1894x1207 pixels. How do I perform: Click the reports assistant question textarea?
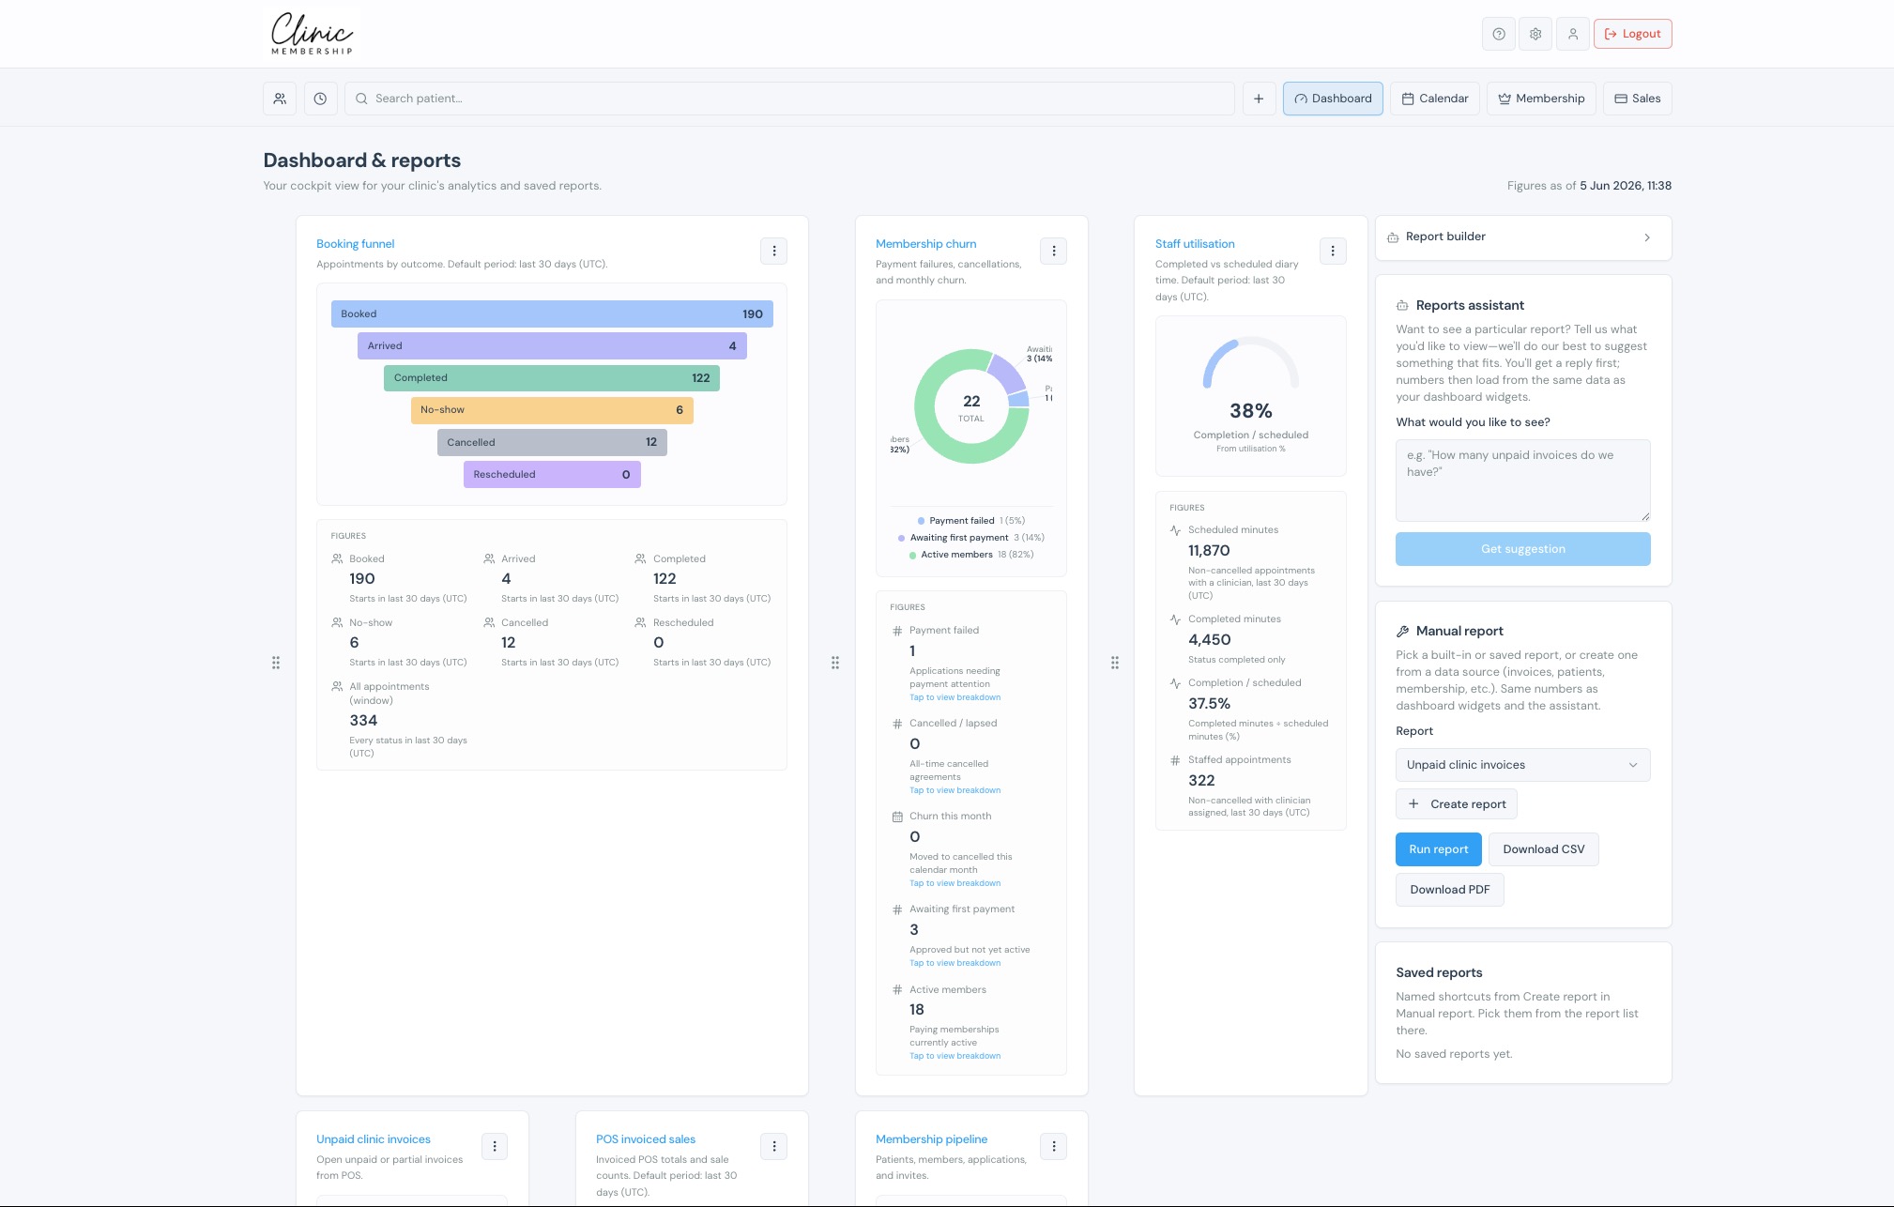click(x=1522, y=481)
